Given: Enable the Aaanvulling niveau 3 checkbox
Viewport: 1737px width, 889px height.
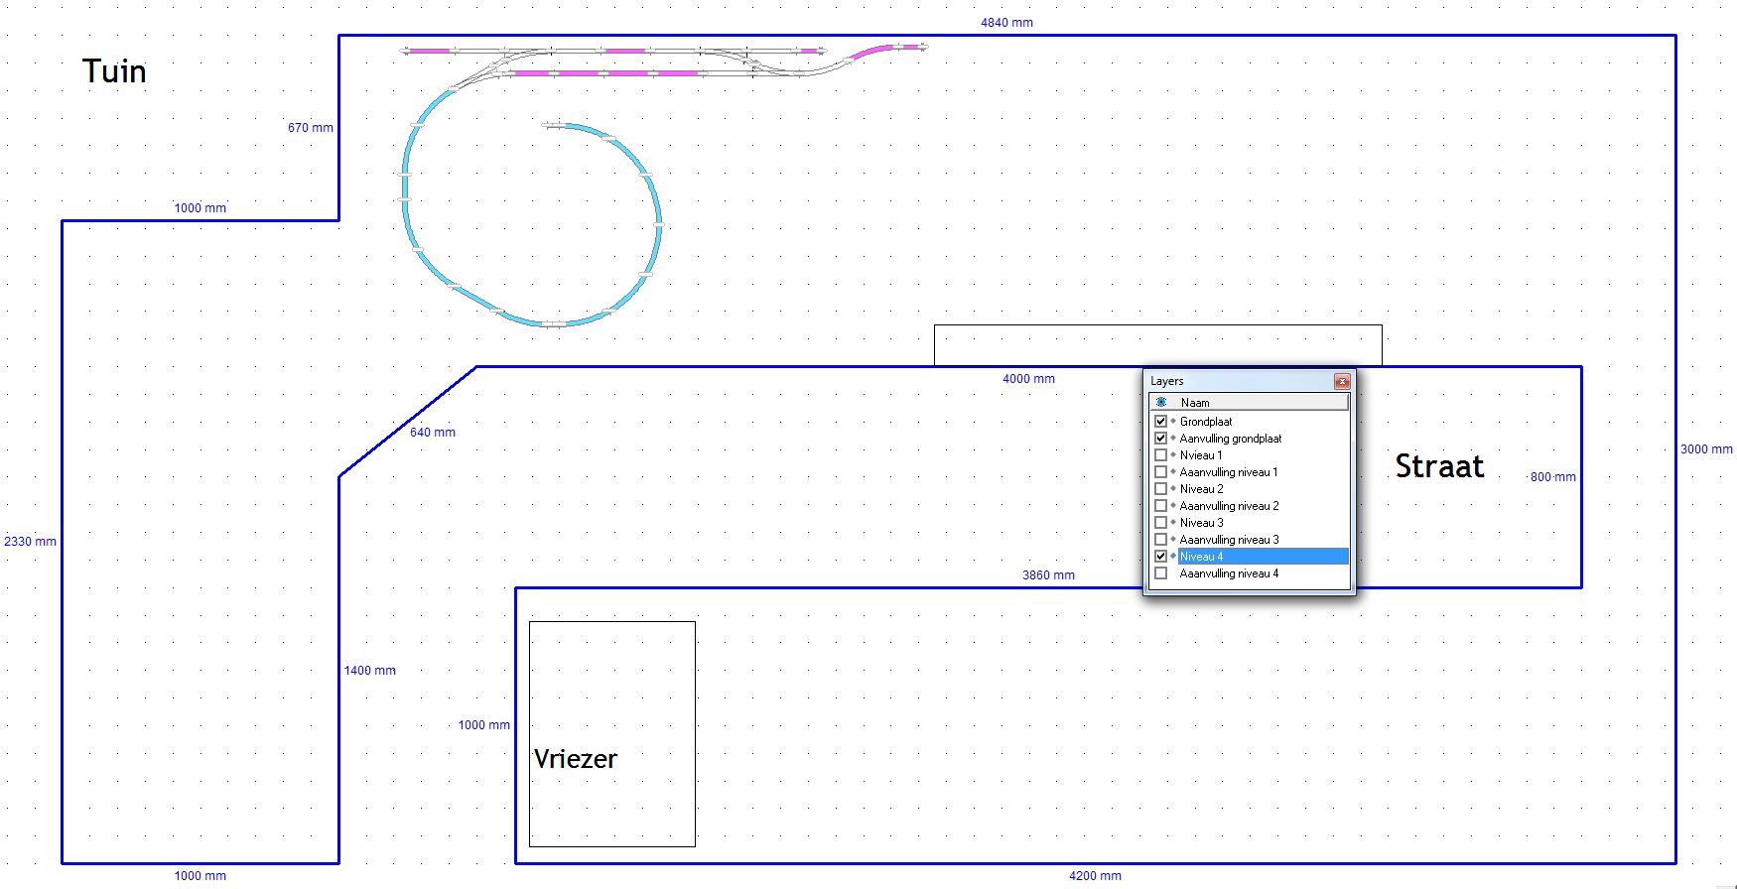Looking at the screenshot, I should click(1160, 540).
